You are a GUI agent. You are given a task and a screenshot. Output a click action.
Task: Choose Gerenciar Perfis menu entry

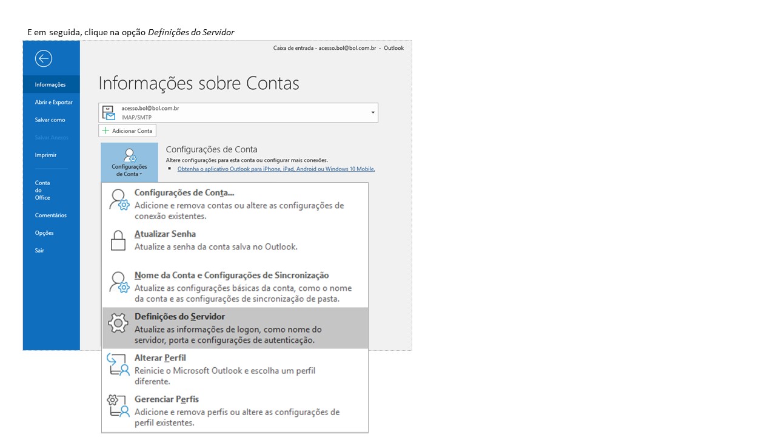235,410
